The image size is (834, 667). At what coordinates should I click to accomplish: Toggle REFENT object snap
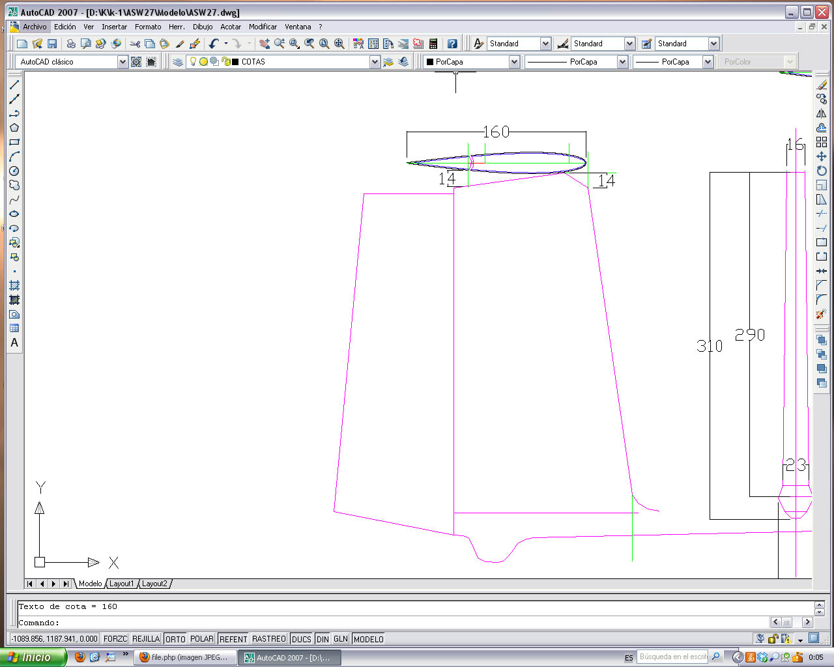point(233,639)
